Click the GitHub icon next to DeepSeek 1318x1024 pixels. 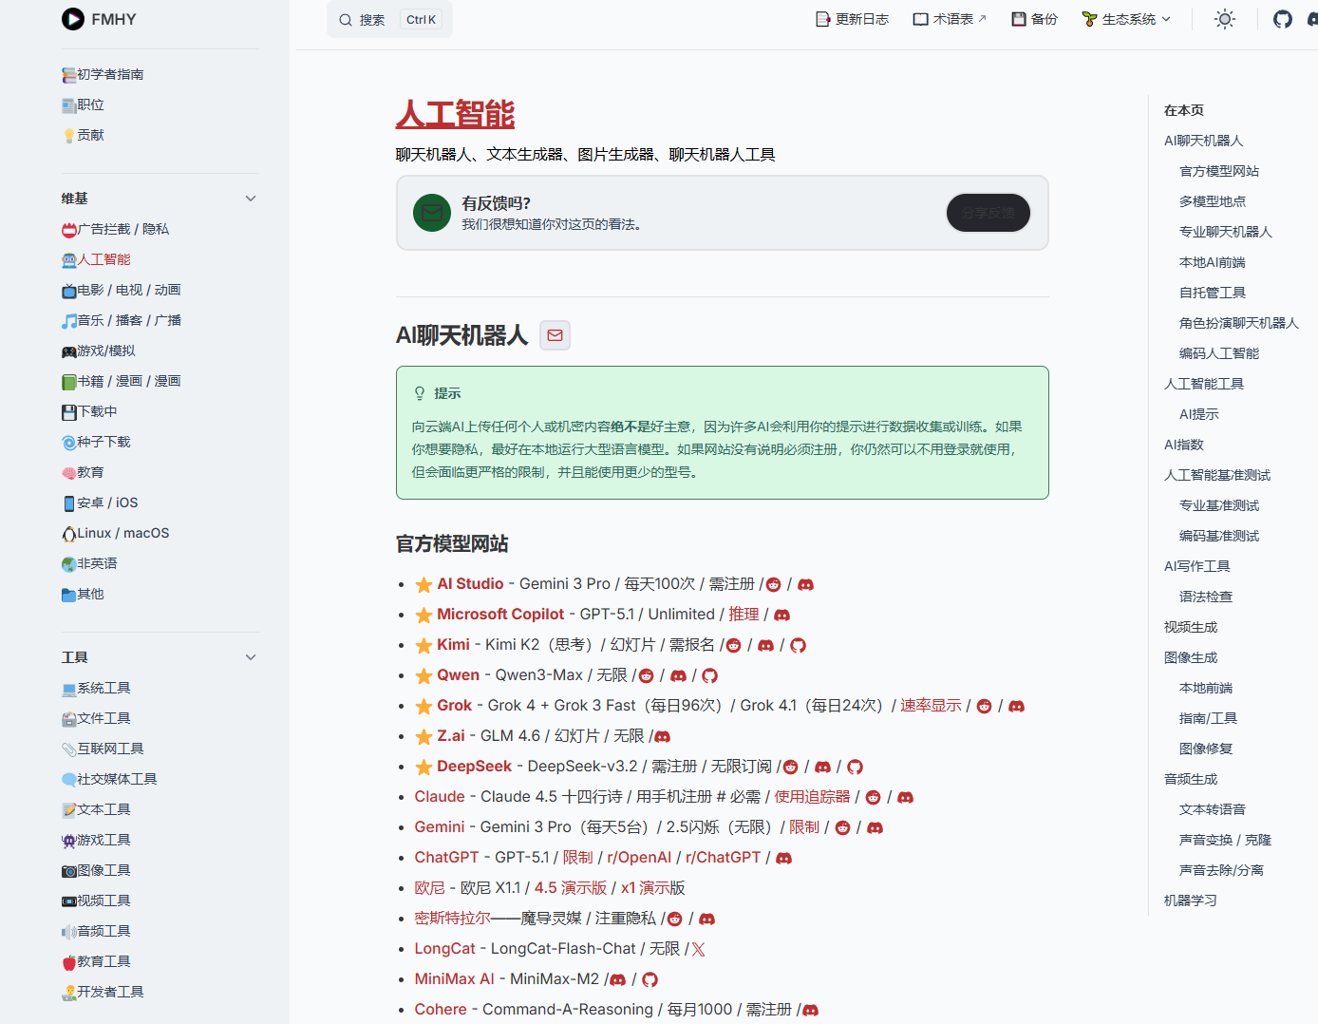tap(855, 767)
